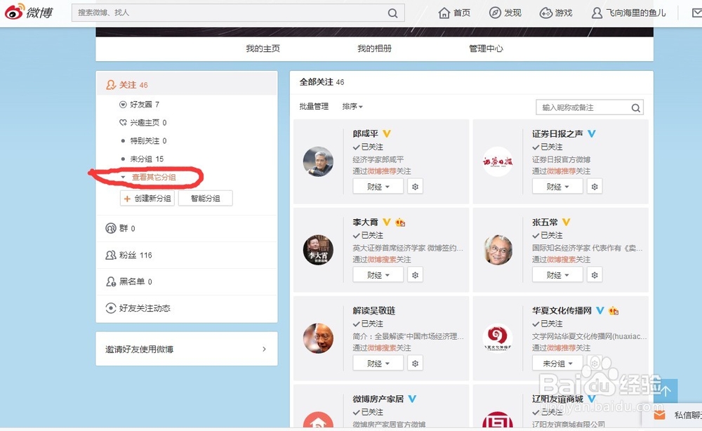The image size is (702, 431).
Task: Click the search magnifier in top bar
Action: pyautogui.click(x=392, y=13)
